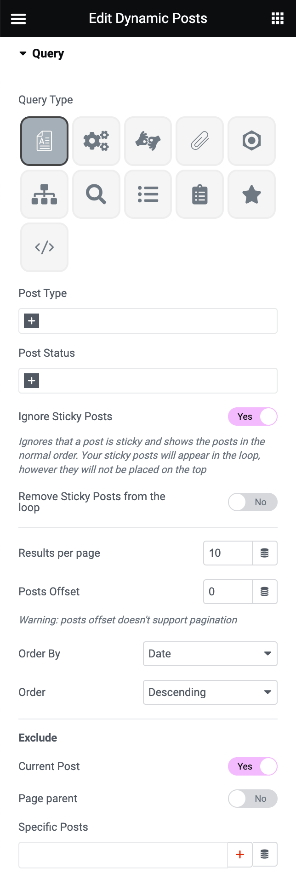Open the apps grid in the header

click(277, 18)
